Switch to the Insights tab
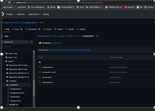 (x=81, y=29)
